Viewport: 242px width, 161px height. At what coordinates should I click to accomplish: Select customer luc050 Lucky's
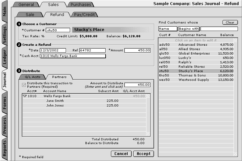196,58
